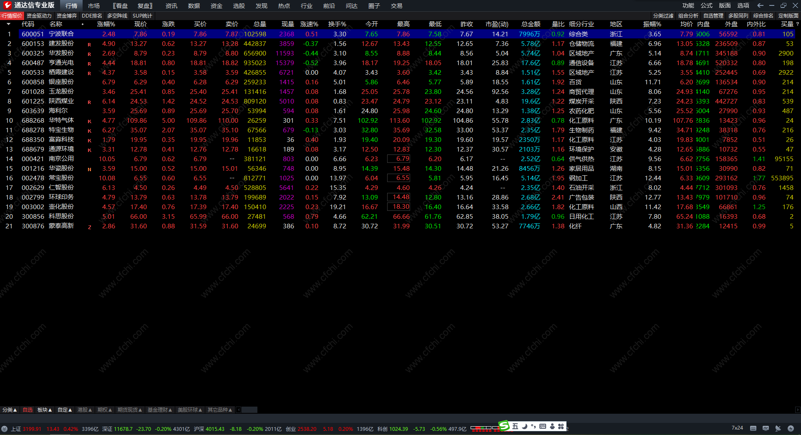This screenshot has height=435, width=801.
Task: Click the lightning bolt icon in status bar
Action: [791, 428]
